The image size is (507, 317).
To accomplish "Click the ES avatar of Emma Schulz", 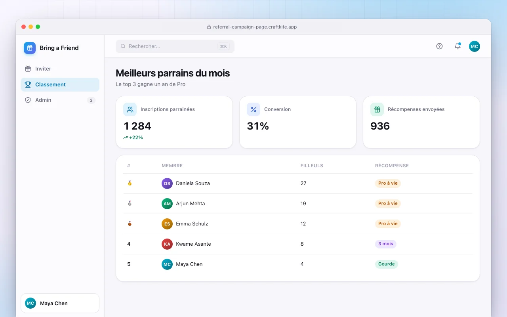I will click(167, 224).
